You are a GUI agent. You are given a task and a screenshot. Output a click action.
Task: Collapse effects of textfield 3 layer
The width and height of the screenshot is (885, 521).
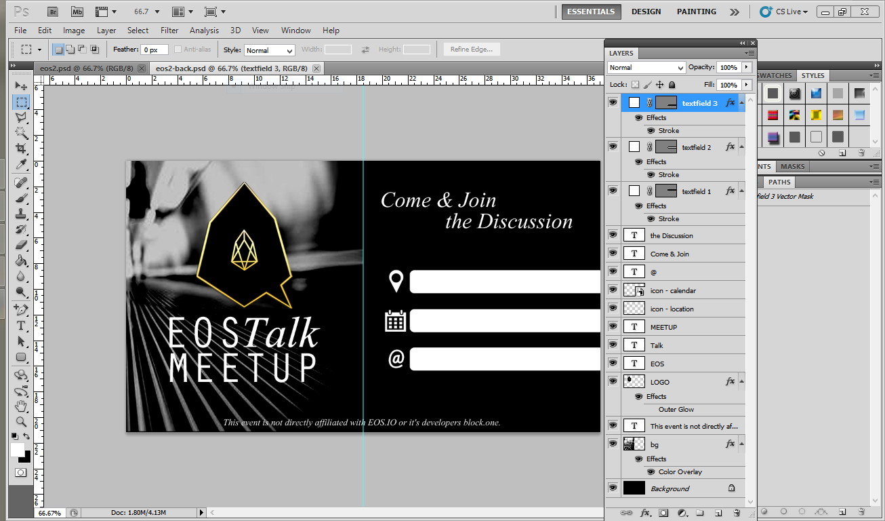(x=741, y=103)
